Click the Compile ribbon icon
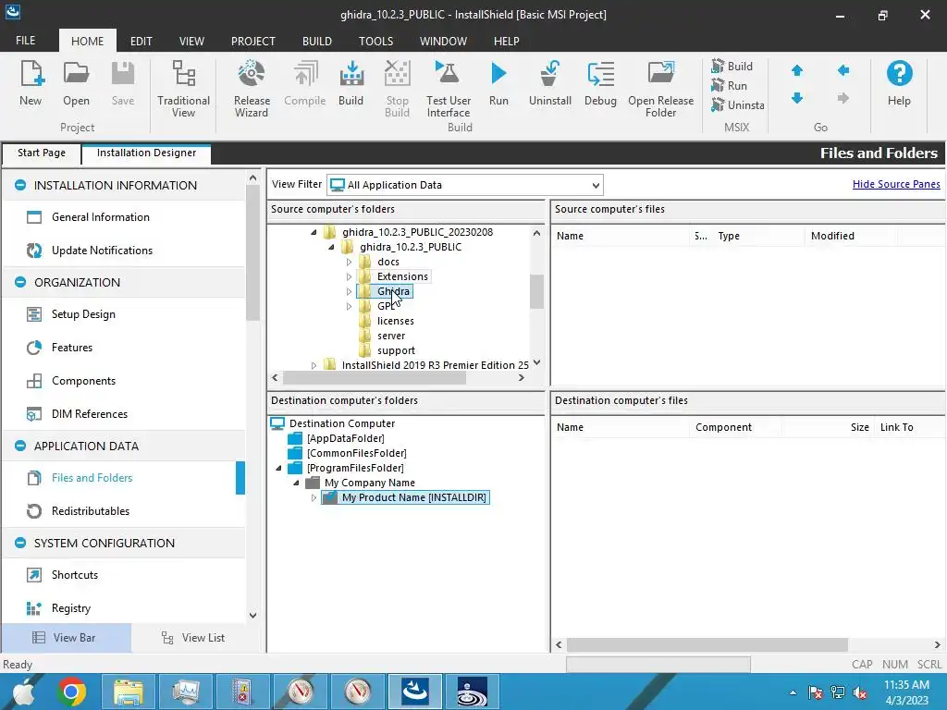 (305, 83)
